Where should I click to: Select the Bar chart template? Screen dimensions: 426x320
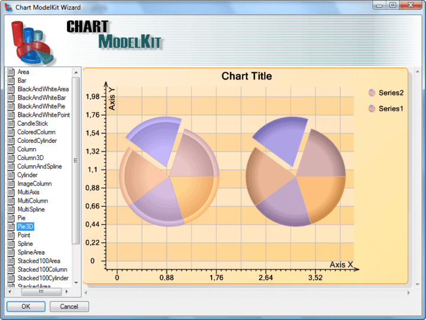tap(22, 81)
